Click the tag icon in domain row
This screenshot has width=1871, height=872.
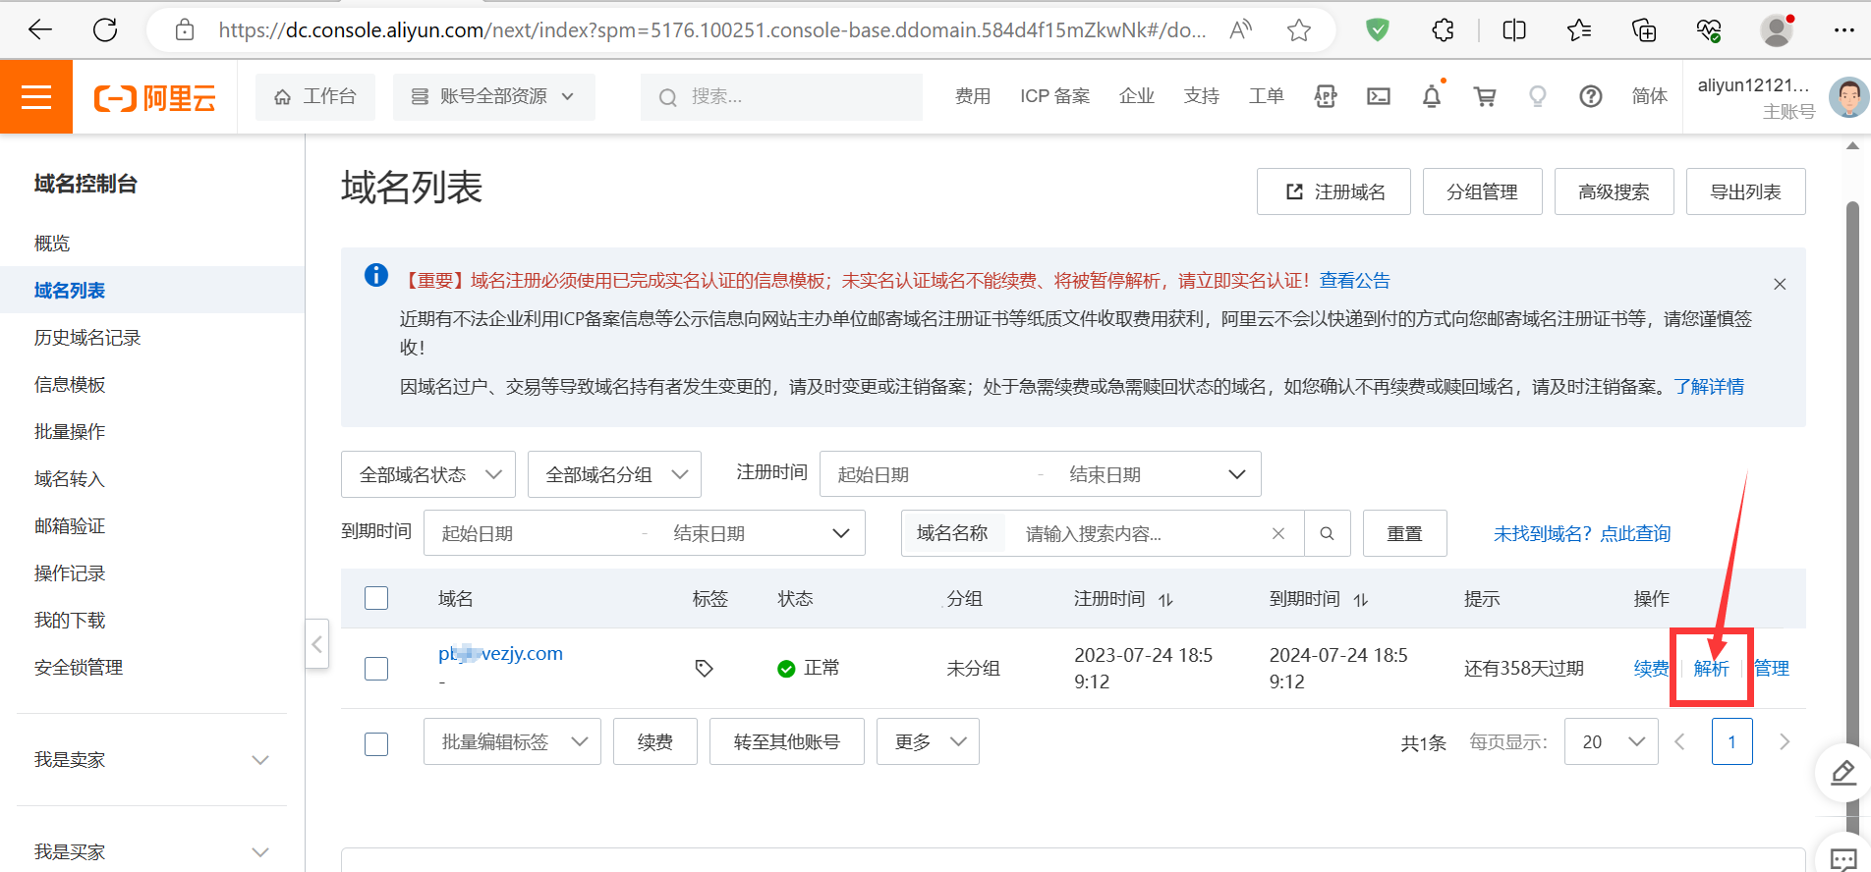coord(704,669)
